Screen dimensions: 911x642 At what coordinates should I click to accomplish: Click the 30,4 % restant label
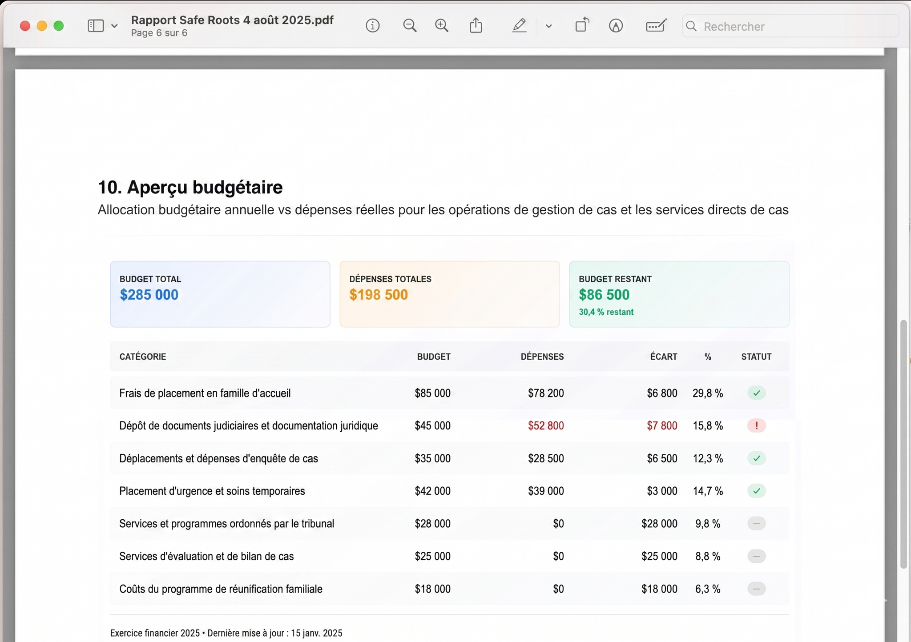pos(606,312)
